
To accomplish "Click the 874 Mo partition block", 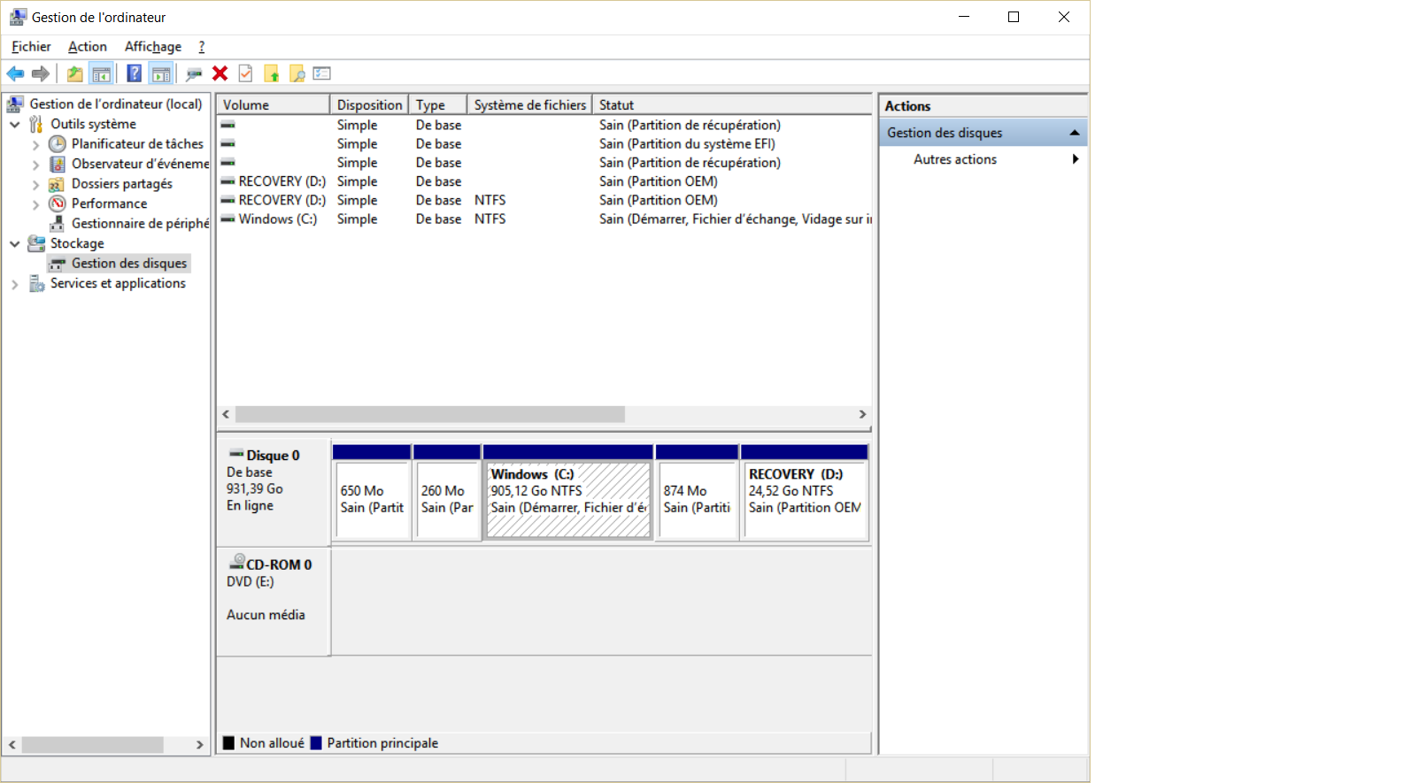I will 697,493.
